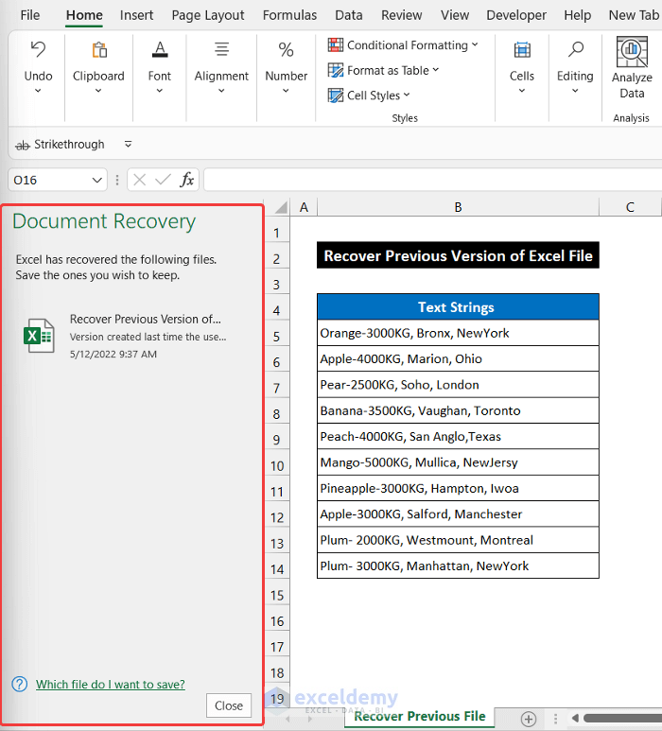
Task: Click the Name Box showing O16
Action: 51,180
